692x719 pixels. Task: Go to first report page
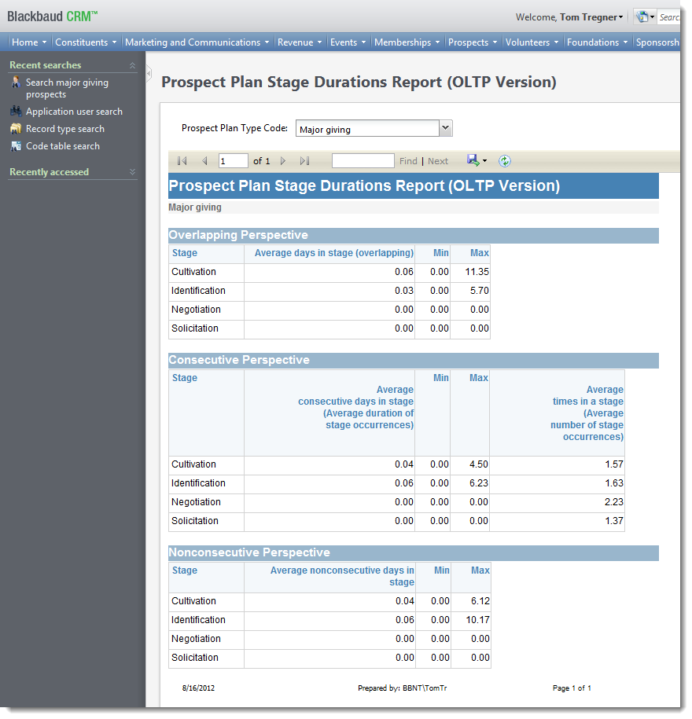(182, 161)
